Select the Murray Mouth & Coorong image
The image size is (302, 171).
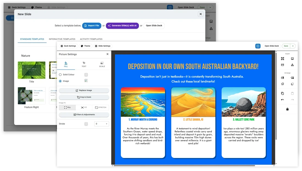(x=143, y=102)
